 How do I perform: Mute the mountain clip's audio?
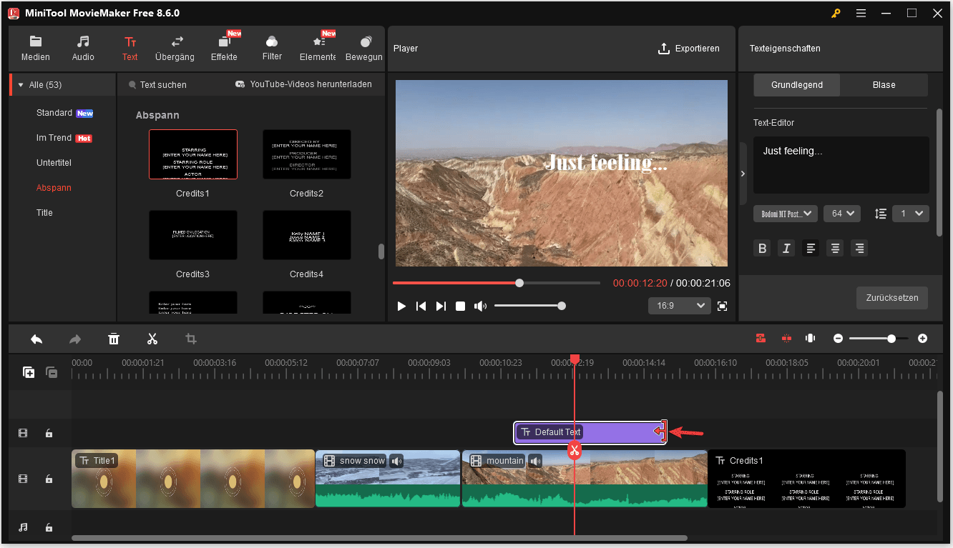pyautogui.click(x=535, y=461)
